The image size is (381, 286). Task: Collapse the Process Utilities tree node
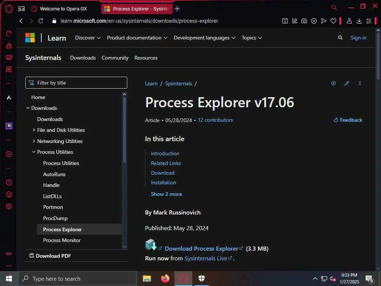34,152
